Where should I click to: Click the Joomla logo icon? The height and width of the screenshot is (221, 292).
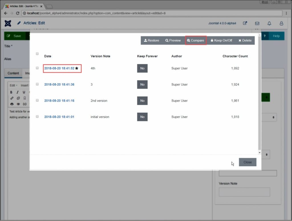tap(8, 23)
